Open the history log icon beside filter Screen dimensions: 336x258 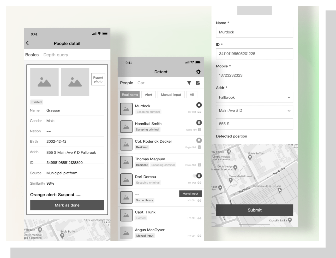click(198, 83)
